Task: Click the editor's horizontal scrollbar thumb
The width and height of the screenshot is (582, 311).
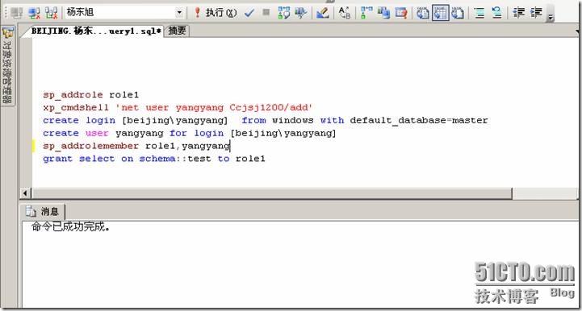Action: 272,193
